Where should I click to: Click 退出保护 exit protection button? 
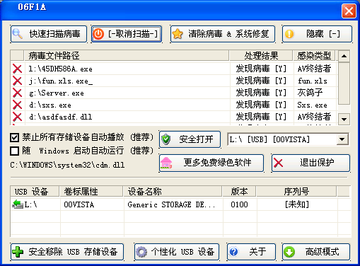[310, 163]
